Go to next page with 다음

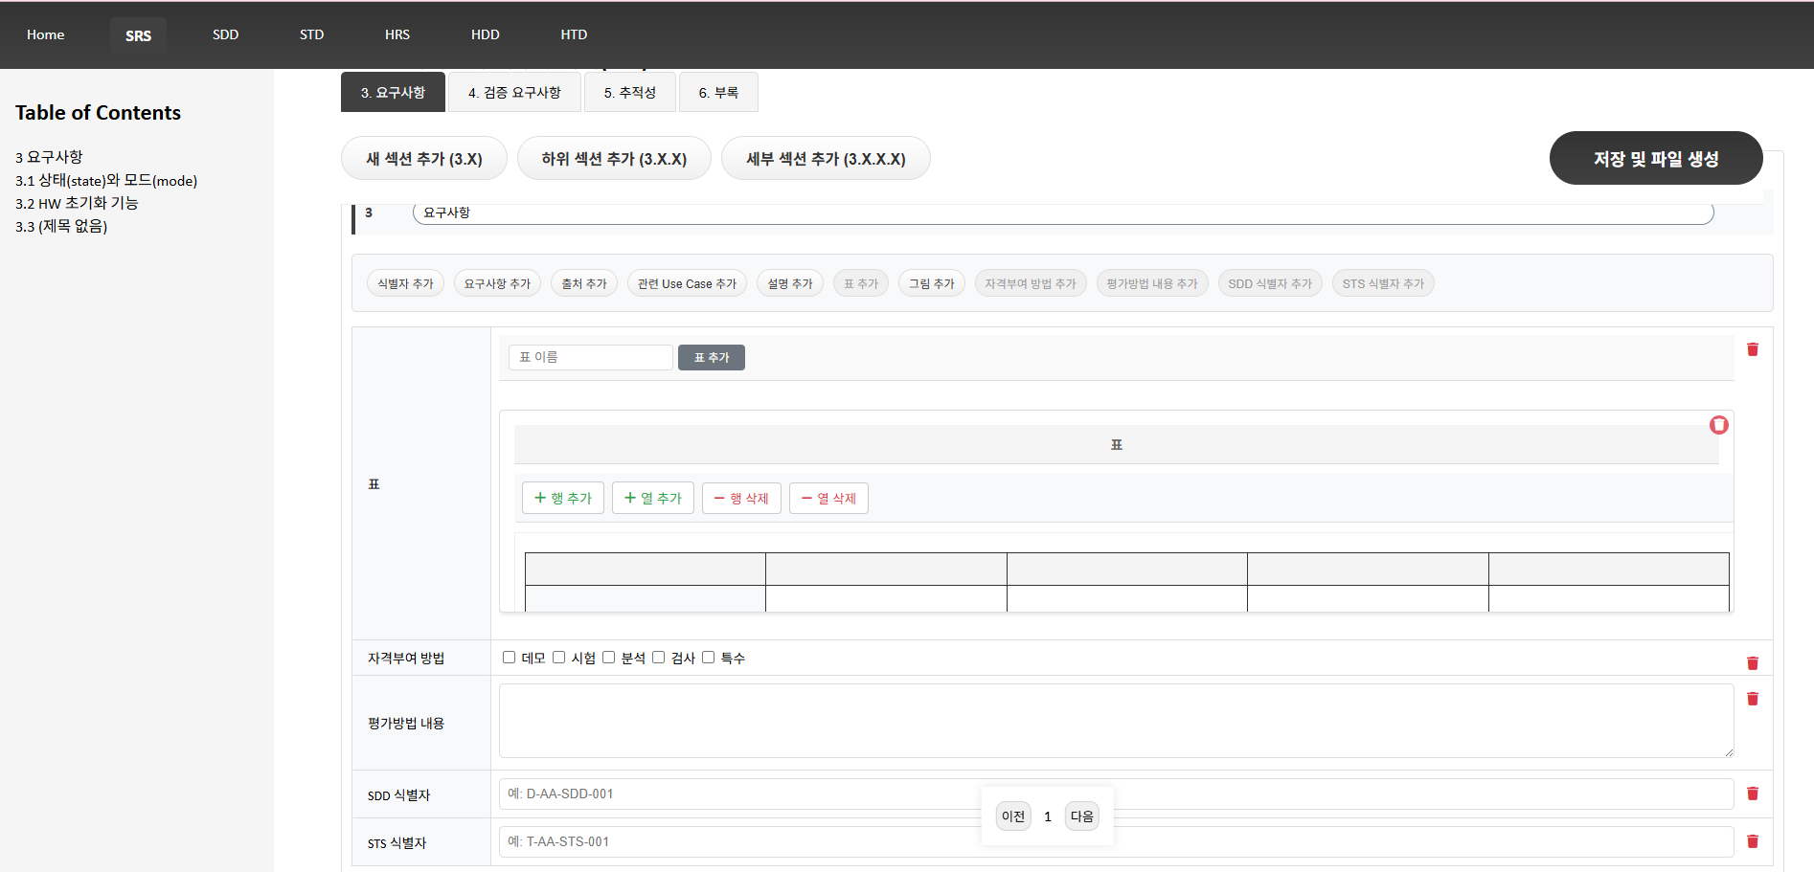coord(1081,816)
